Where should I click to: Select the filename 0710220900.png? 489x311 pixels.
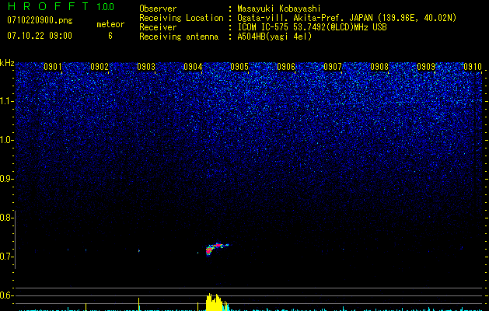tap(40, 21)
